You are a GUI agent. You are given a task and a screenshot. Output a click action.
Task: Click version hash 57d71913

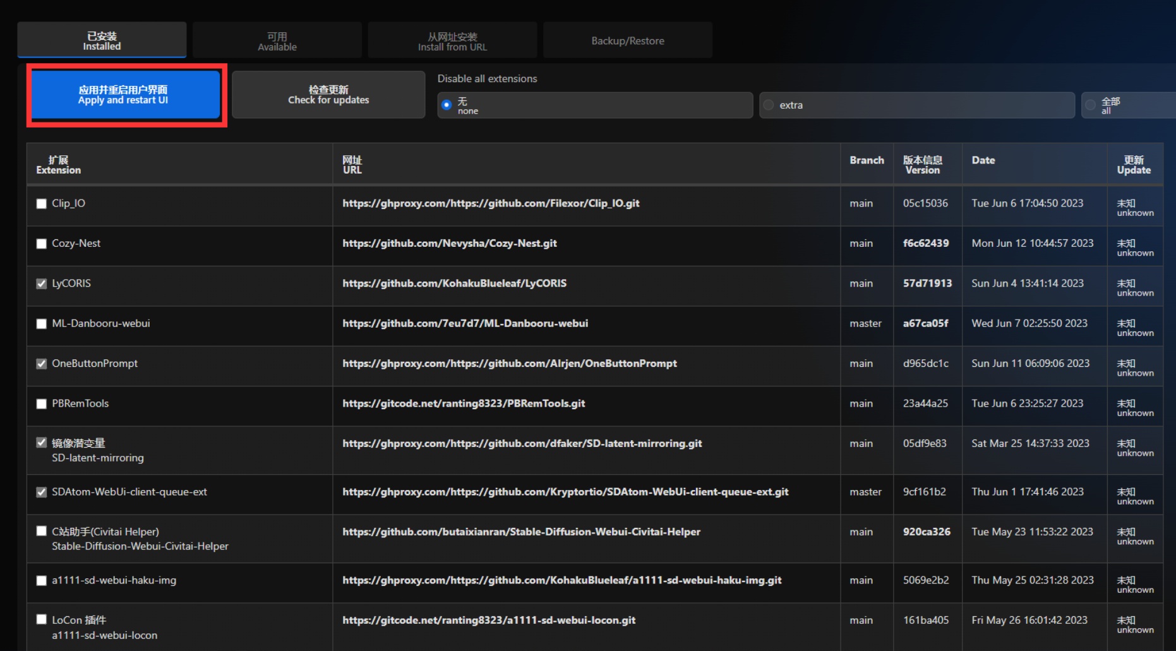pos(927,283)
